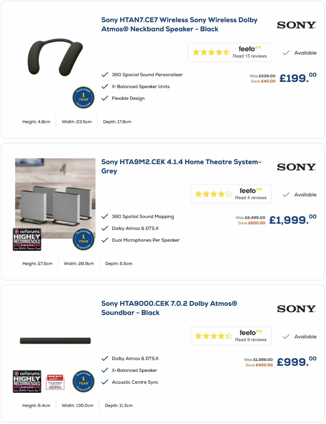The image size is (326, 424).
Task: Open the Sony HTA9M2.CEK product title
Action: click(x=181, y=166)
